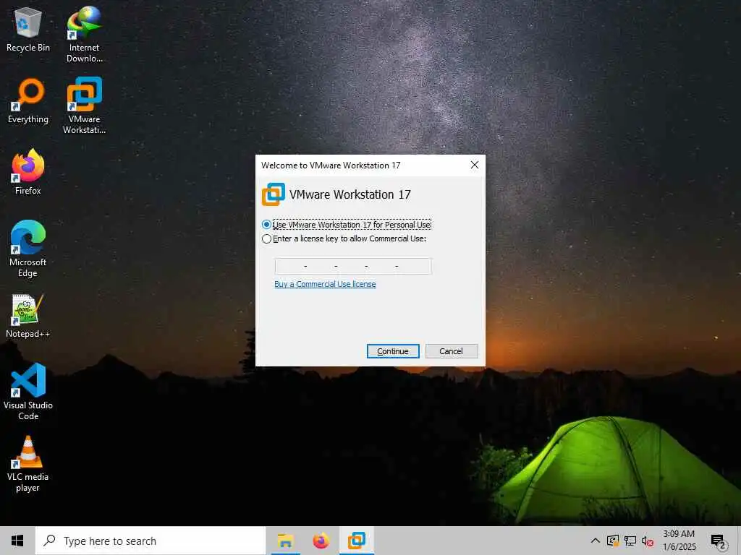Select the Visual Studio Code desktop icon
This screenshot has height=555, width=741.
pos(28,392)
